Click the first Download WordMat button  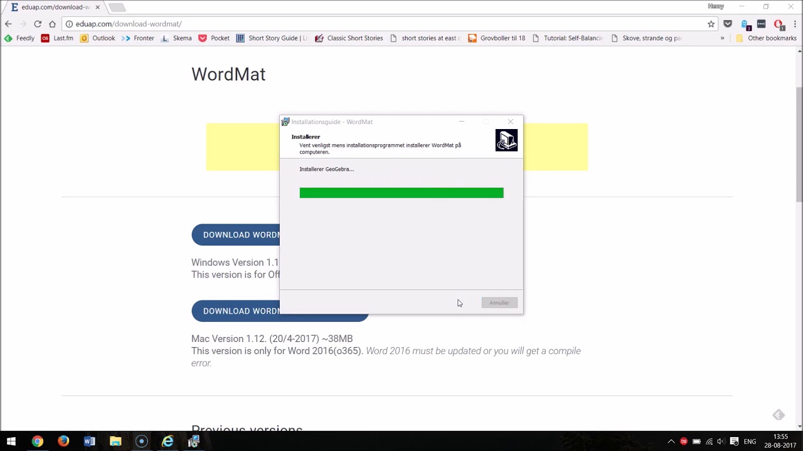[236, 235]
